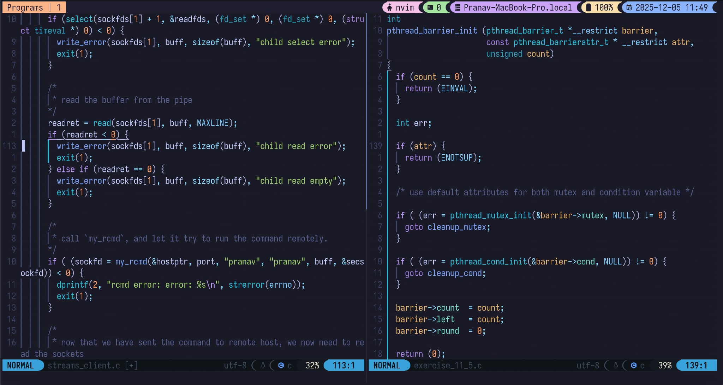
Task: Click the battery icon showing 100%
Action: point(588,7)
